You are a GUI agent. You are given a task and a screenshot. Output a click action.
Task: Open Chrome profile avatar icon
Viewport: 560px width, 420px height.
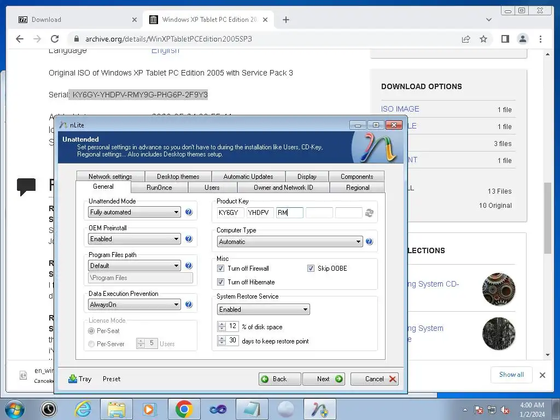(x=522, y=39)
